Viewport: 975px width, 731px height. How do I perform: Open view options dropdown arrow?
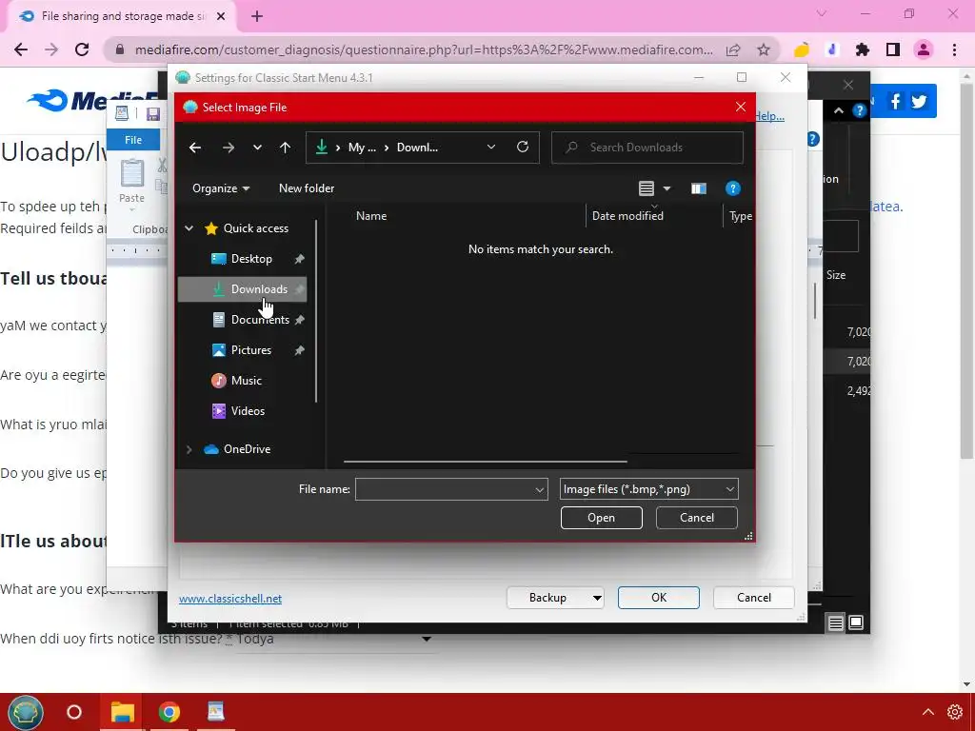coord(667,188)
